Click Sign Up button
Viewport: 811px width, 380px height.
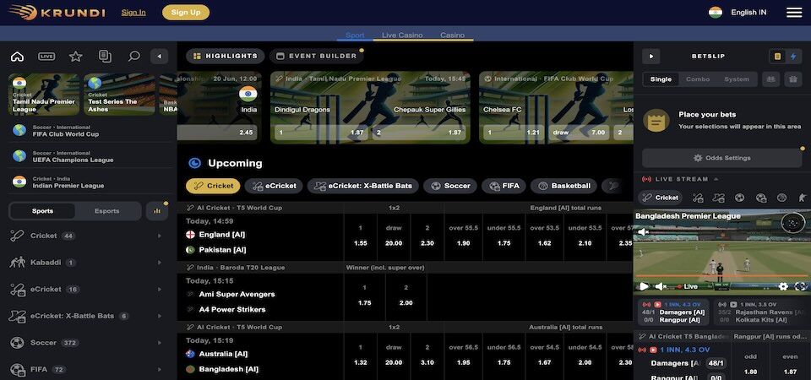tap(186, 13)
